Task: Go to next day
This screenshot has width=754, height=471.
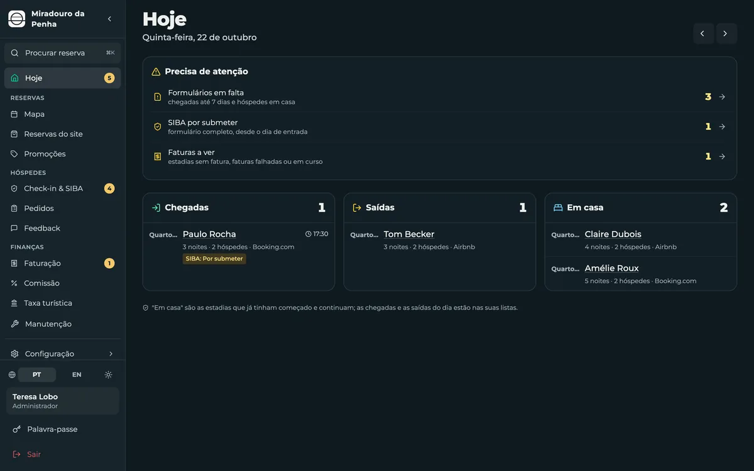Action: pos(726,33)
